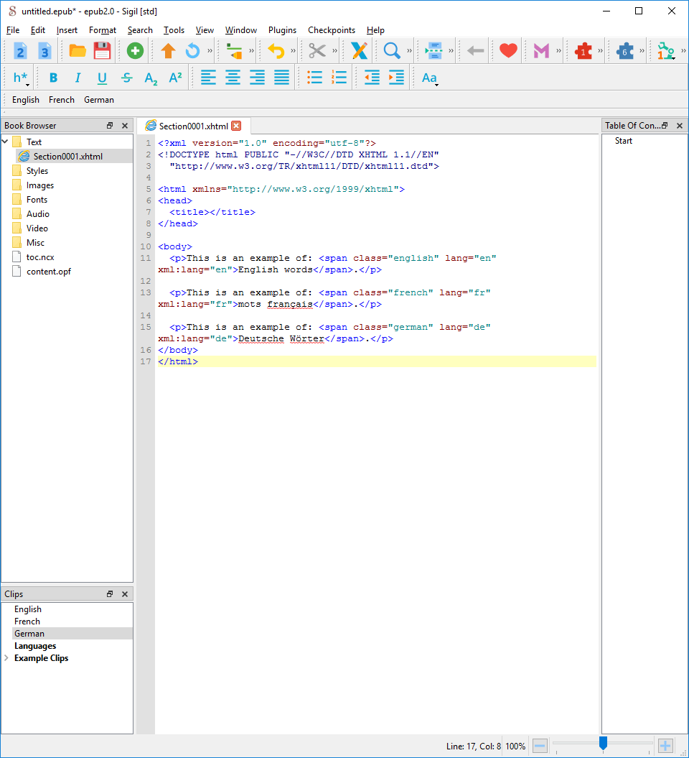689x758 pixels.
Task: Open the Aa change case dropdown
Action: tap(429, 78)
